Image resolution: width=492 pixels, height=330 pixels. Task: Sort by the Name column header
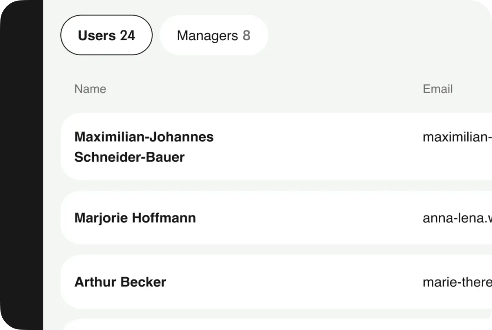pos(90,89)
